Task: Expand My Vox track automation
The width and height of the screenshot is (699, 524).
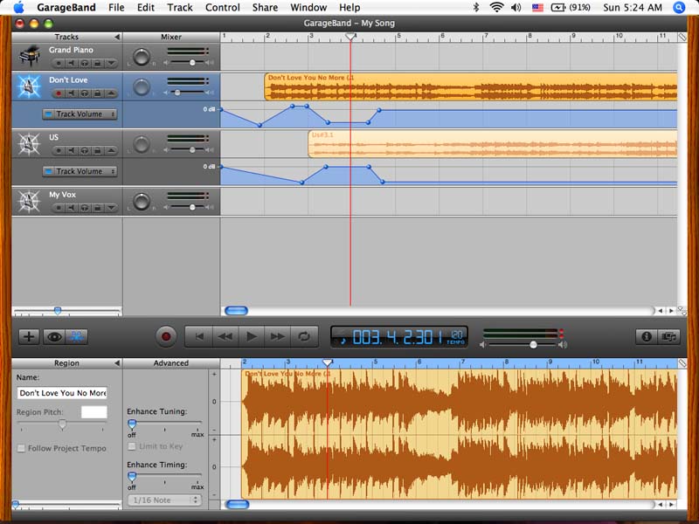Action: tap(111, 208)
